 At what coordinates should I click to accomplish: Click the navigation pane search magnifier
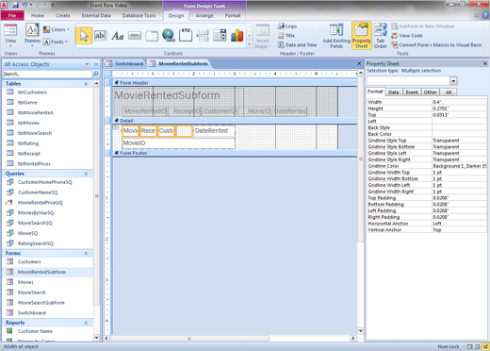95,74
